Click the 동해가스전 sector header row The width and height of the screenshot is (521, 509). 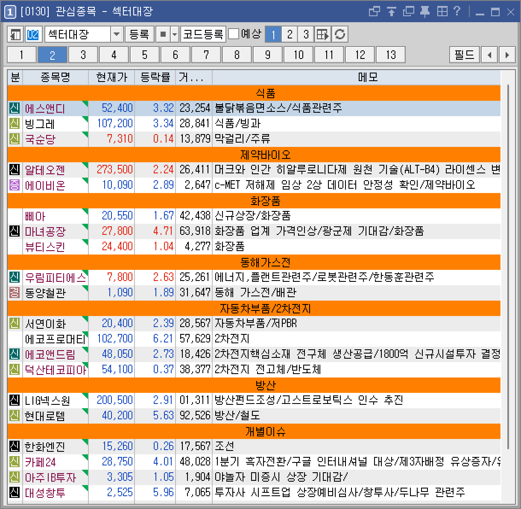tap(254, 262)
